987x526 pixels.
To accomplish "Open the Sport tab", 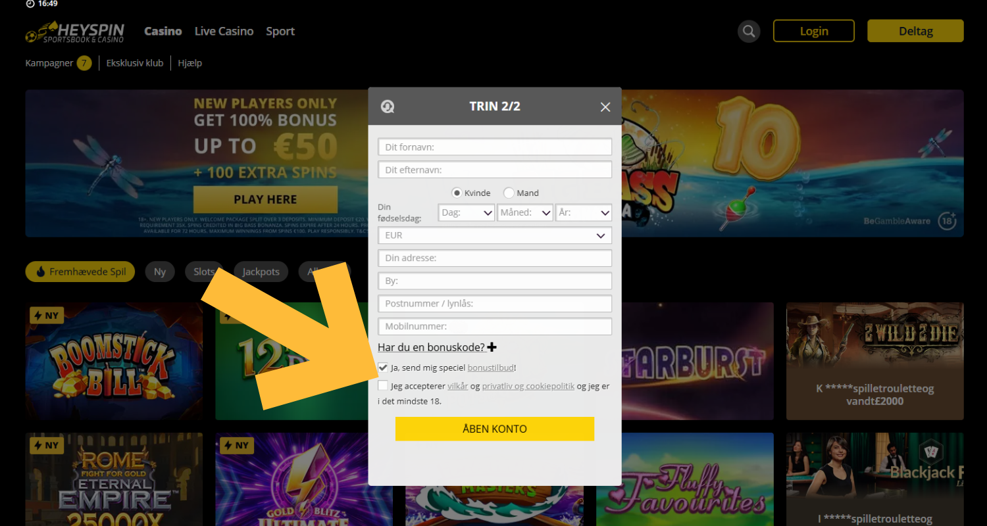I will [280, 32].
